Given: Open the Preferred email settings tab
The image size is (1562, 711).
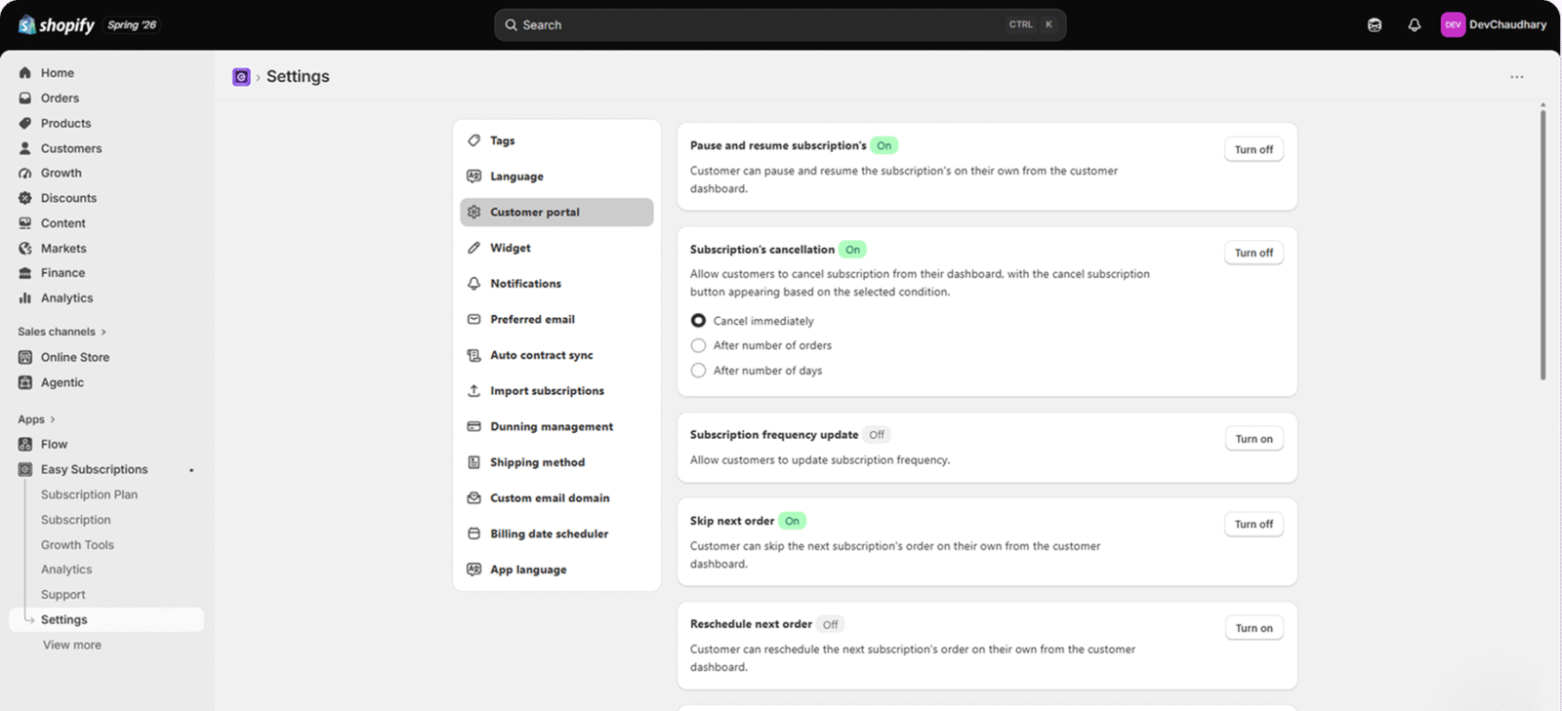Looking at the screenshot, I should coord(556,320).
